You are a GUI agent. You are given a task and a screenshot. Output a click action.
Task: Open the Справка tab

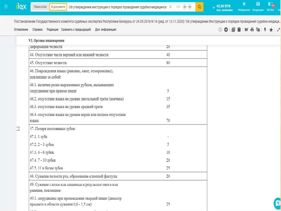pos(37,30)
